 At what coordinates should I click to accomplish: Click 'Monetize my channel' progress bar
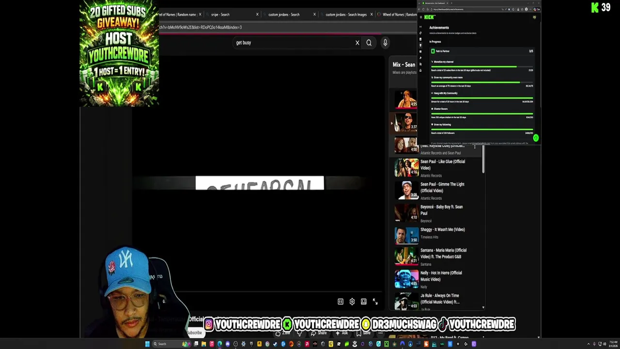tap(482, 66)
